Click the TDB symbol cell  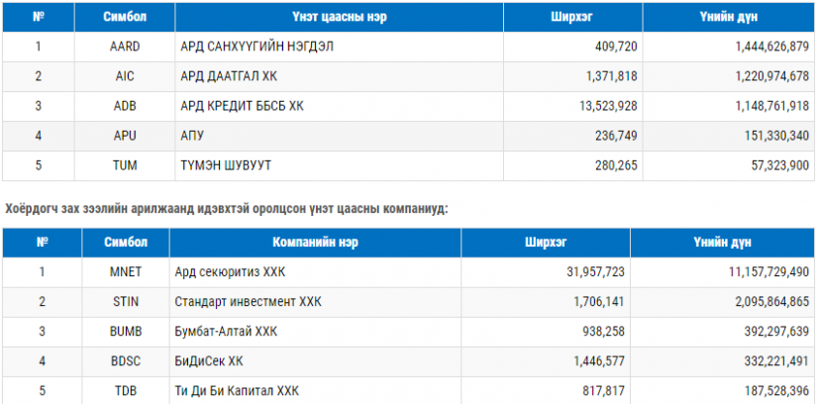pos(126,391)
